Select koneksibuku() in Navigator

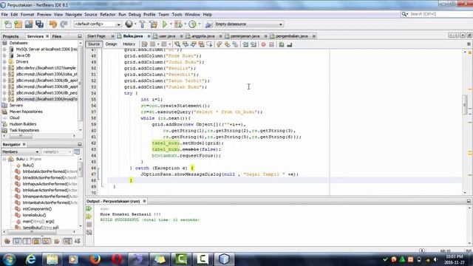[x=34, y=215]
